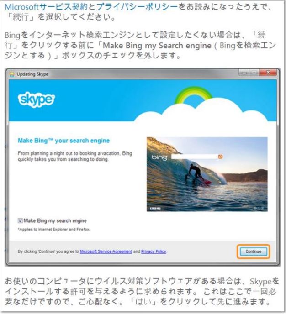This screenshot has width=286, height=314.
Task: Click the bing logo inside the preview image
Action: 159,157
